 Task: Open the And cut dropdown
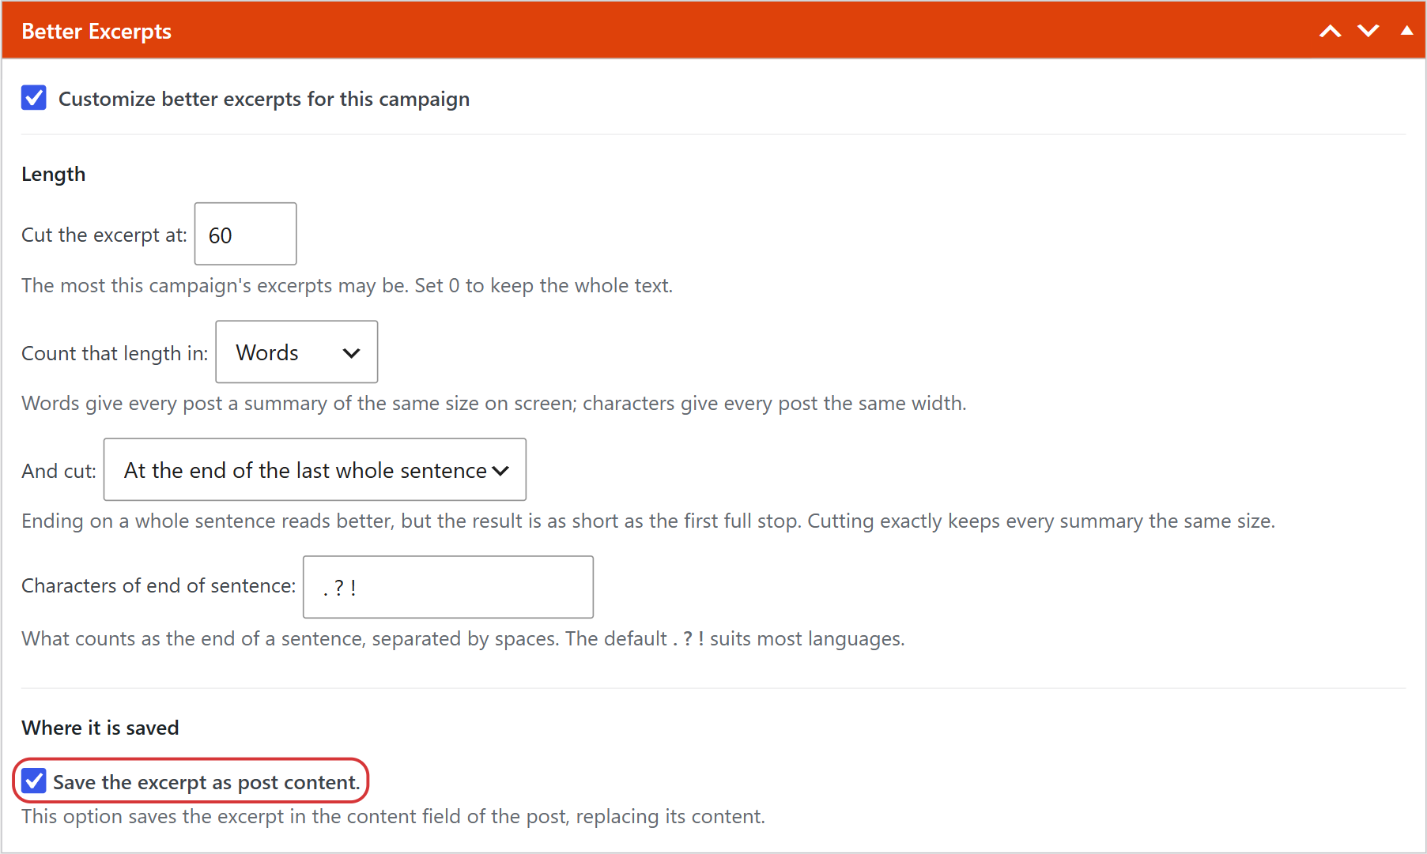[x=315, y=469]
